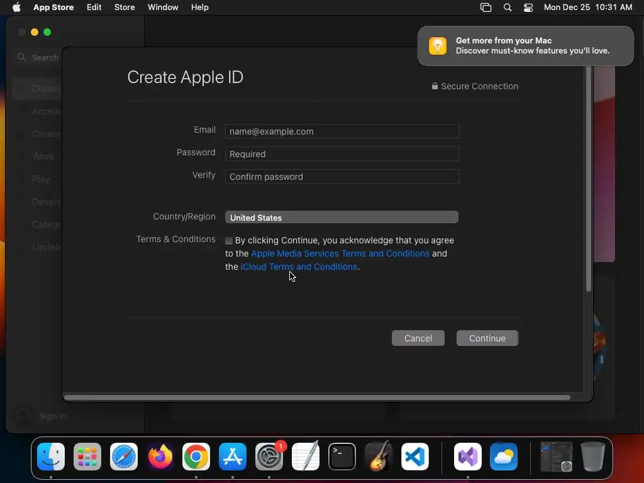Open the Edit menu
644x483 pixels.
pos(94,8)
